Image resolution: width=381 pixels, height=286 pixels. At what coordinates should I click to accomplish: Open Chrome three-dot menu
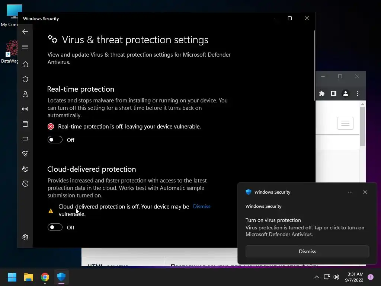(x=358, y=93)
